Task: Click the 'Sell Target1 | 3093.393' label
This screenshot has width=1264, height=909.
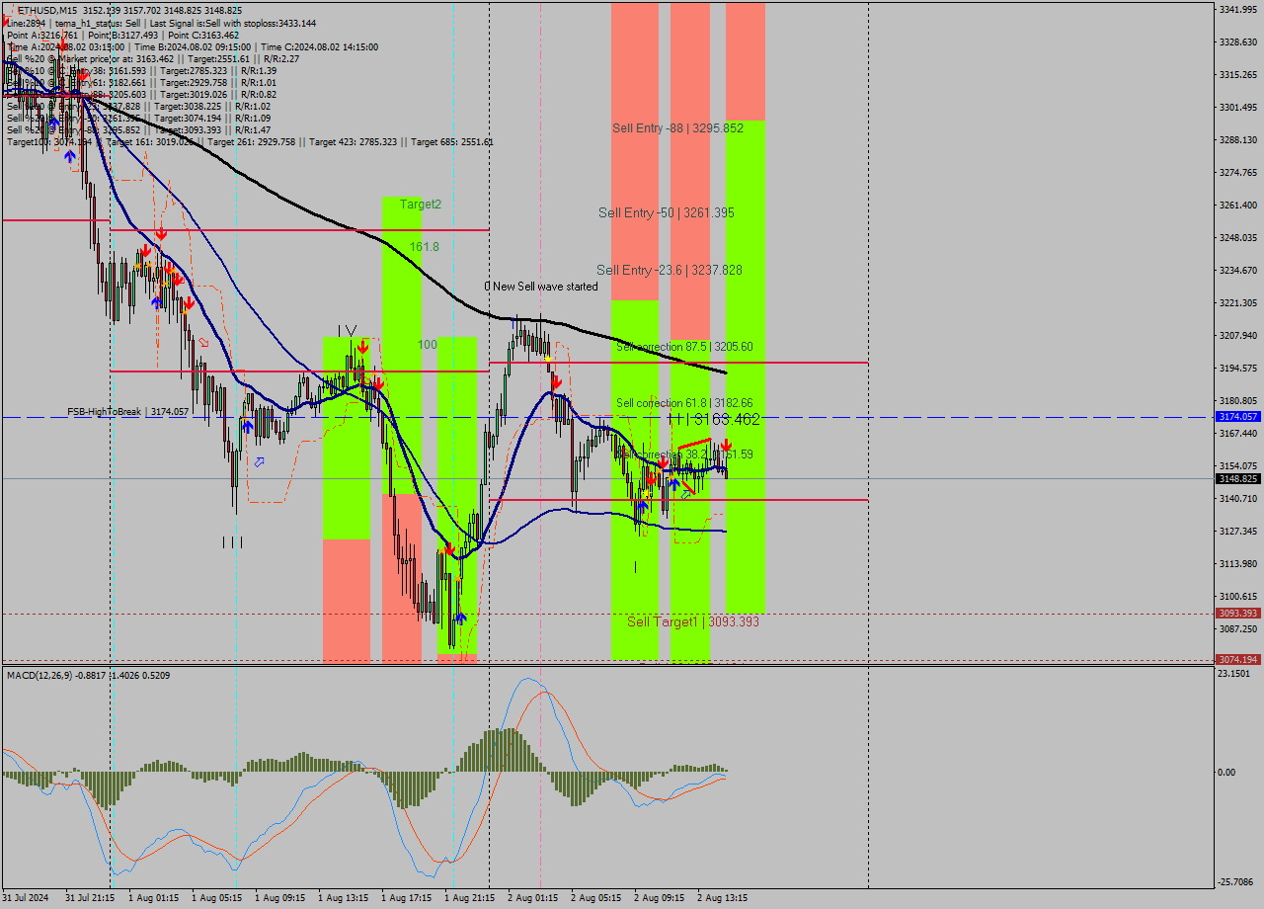Action: 693,621
